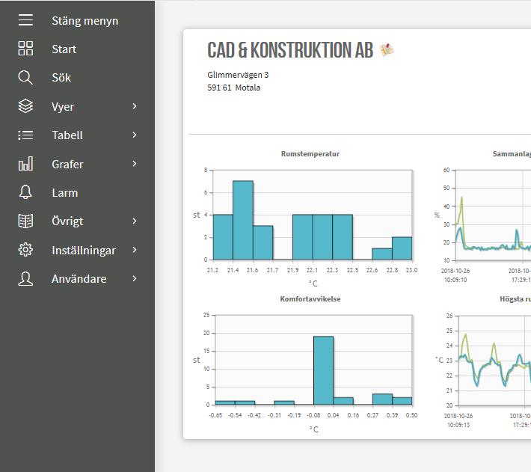Expand the Inställningar submenu chevron
This screenshot has height=472, width=531.
[x=135, y=250]
